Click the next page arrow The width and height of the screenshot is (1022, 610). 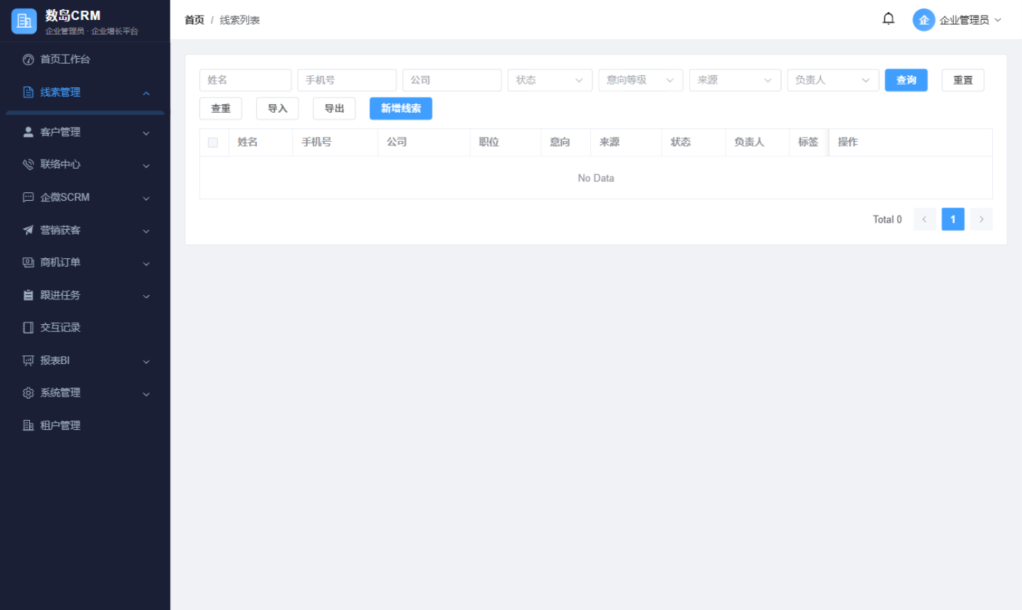click(982, 219)
